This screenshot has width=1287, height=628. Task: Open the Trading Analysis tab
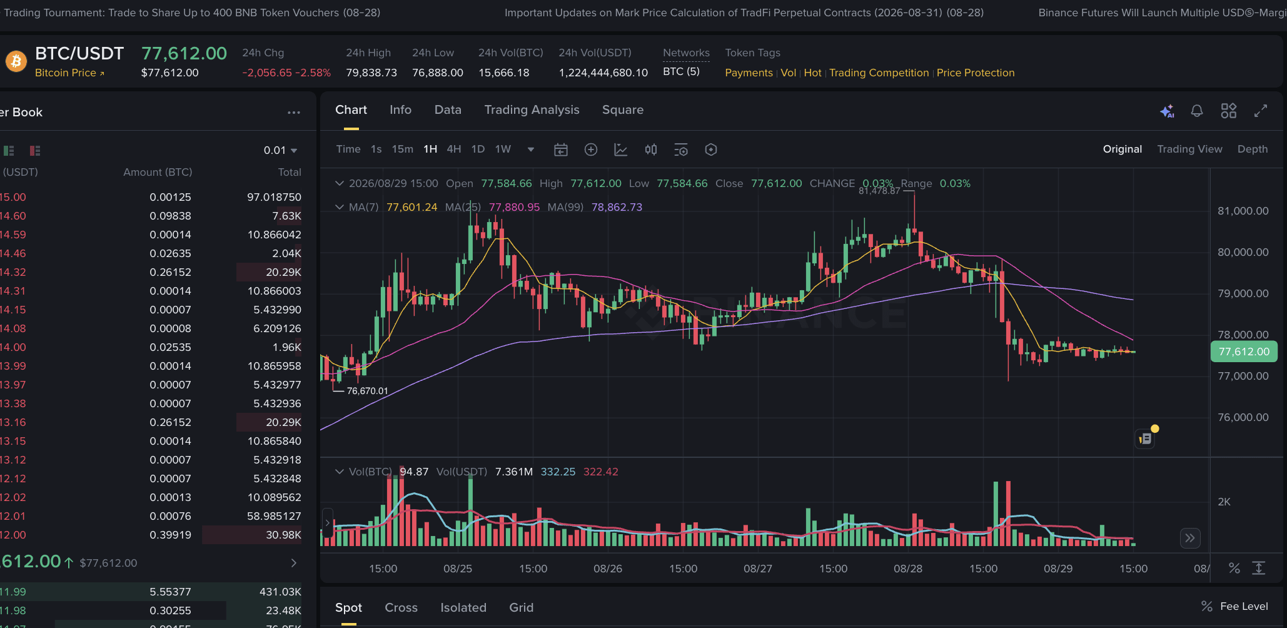532,110
